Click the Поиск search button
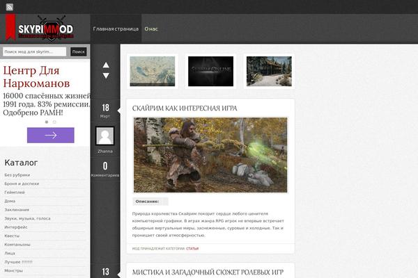 click(x=79, y=51)
